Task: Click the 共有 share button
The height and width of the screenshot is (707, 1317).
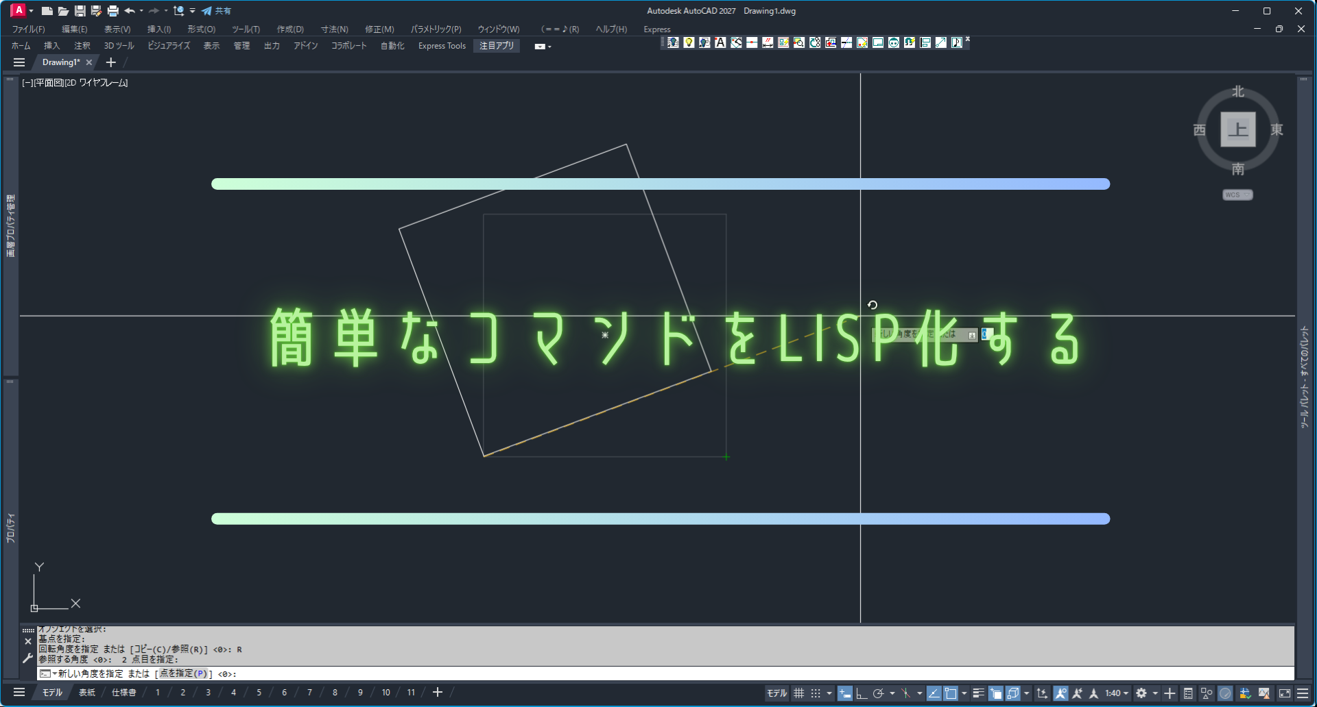Action: tap(217, 11)
